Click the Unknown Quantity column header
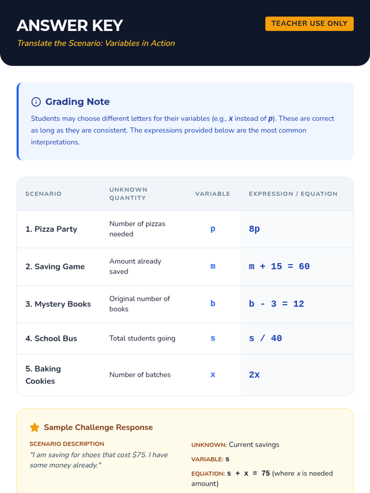 tap(128, 194)
